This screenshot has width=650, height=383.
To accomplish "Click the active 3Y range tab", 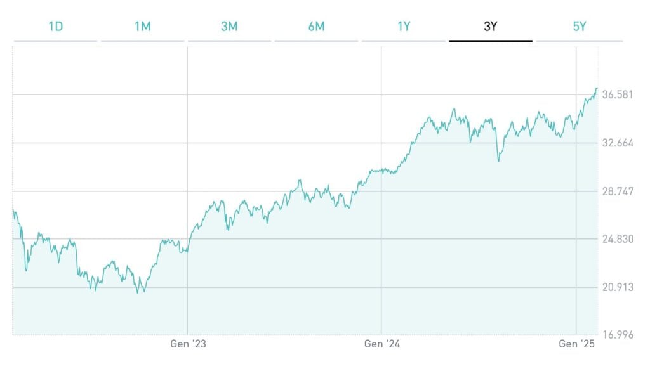I will pyautogui.click(x=489, y=27).
